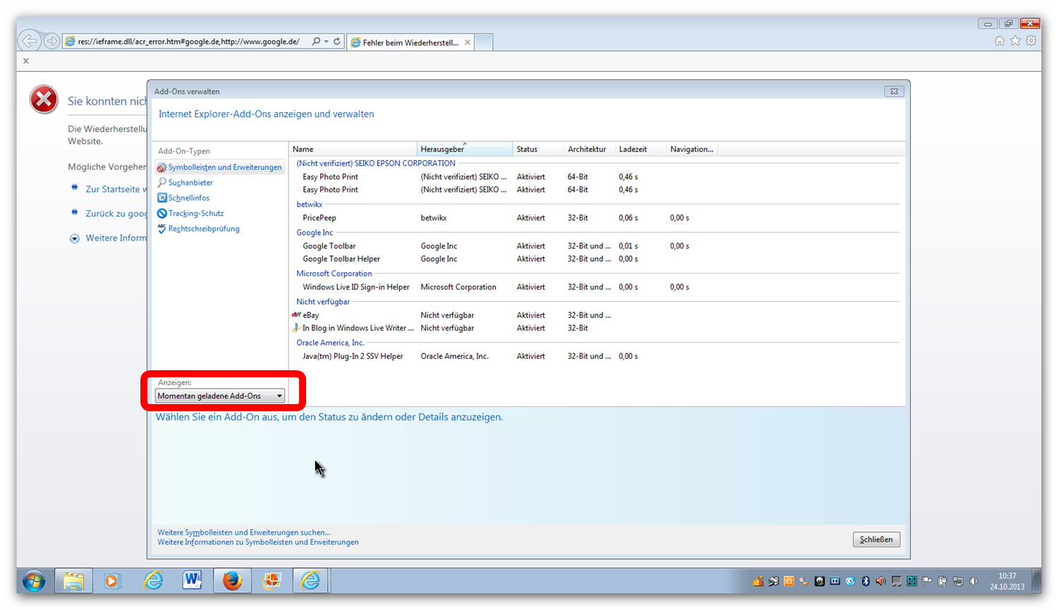Sort by the Herausgeber column header
The height and width of the screenshot is (610, 1058).
coord(465,150)
